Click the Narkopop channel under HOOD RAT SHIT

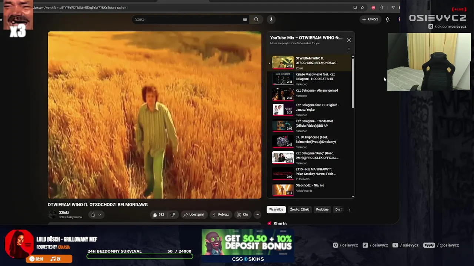coord(301,84)
